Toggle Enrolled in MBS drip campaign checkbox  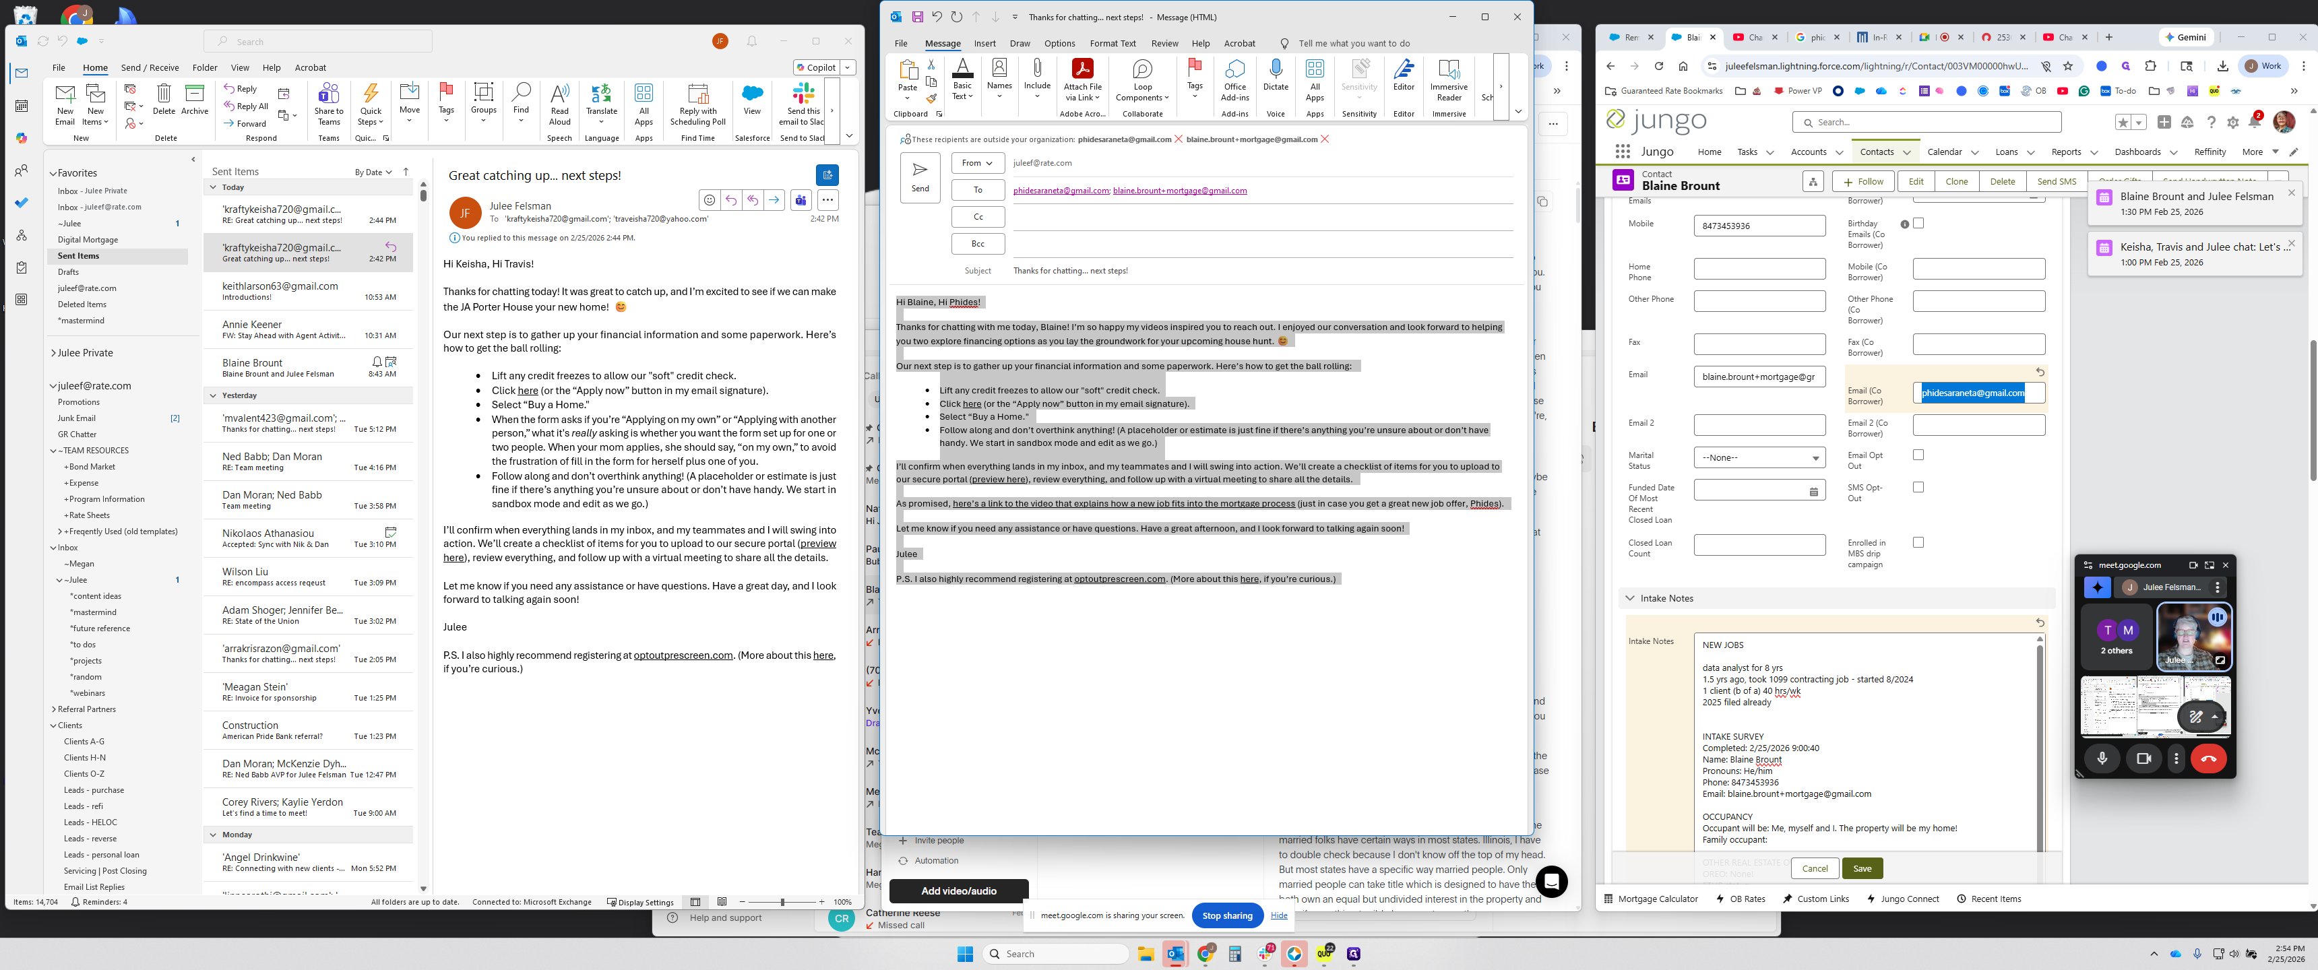point(1918,542)
